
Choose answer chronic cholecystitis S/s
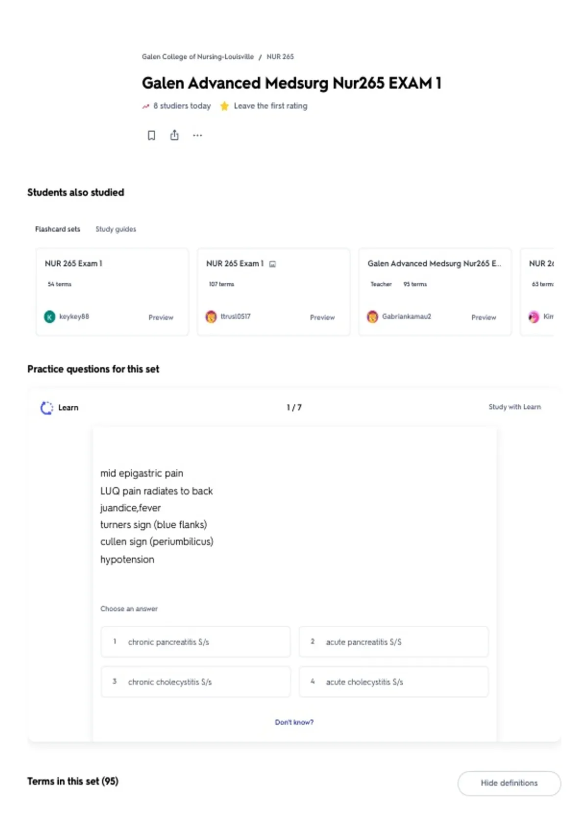(x=196, y=682)
